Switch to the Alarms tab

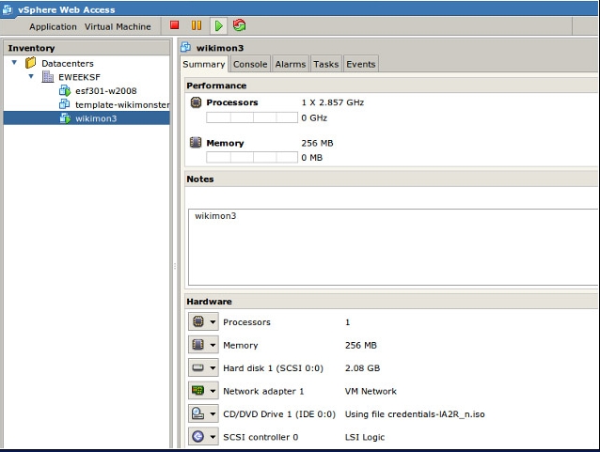click(x=291, y=64)
